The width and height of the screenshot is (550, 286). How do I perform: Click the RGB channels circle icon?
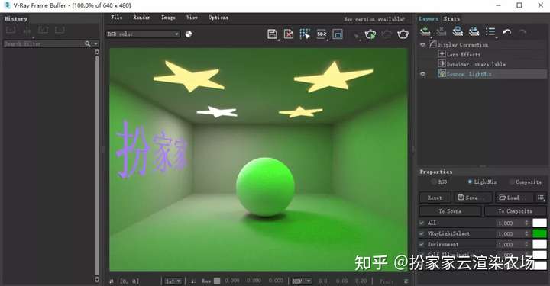coord(189,34)
